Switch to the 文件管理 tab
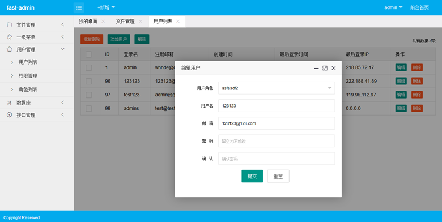Viewport: 442px width, 222px height. (125, 22)
